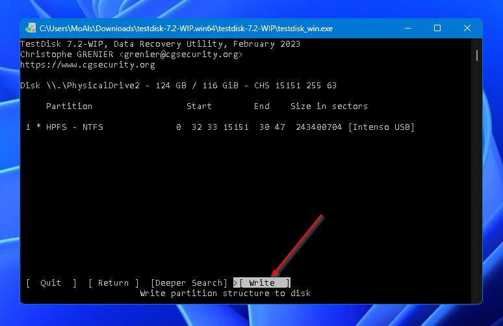
Task: Click the grenier@cgsecurity.org email text
Action: [181, 55]
